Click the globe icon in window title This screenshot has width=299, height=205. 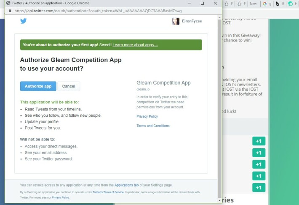[8, 3]
